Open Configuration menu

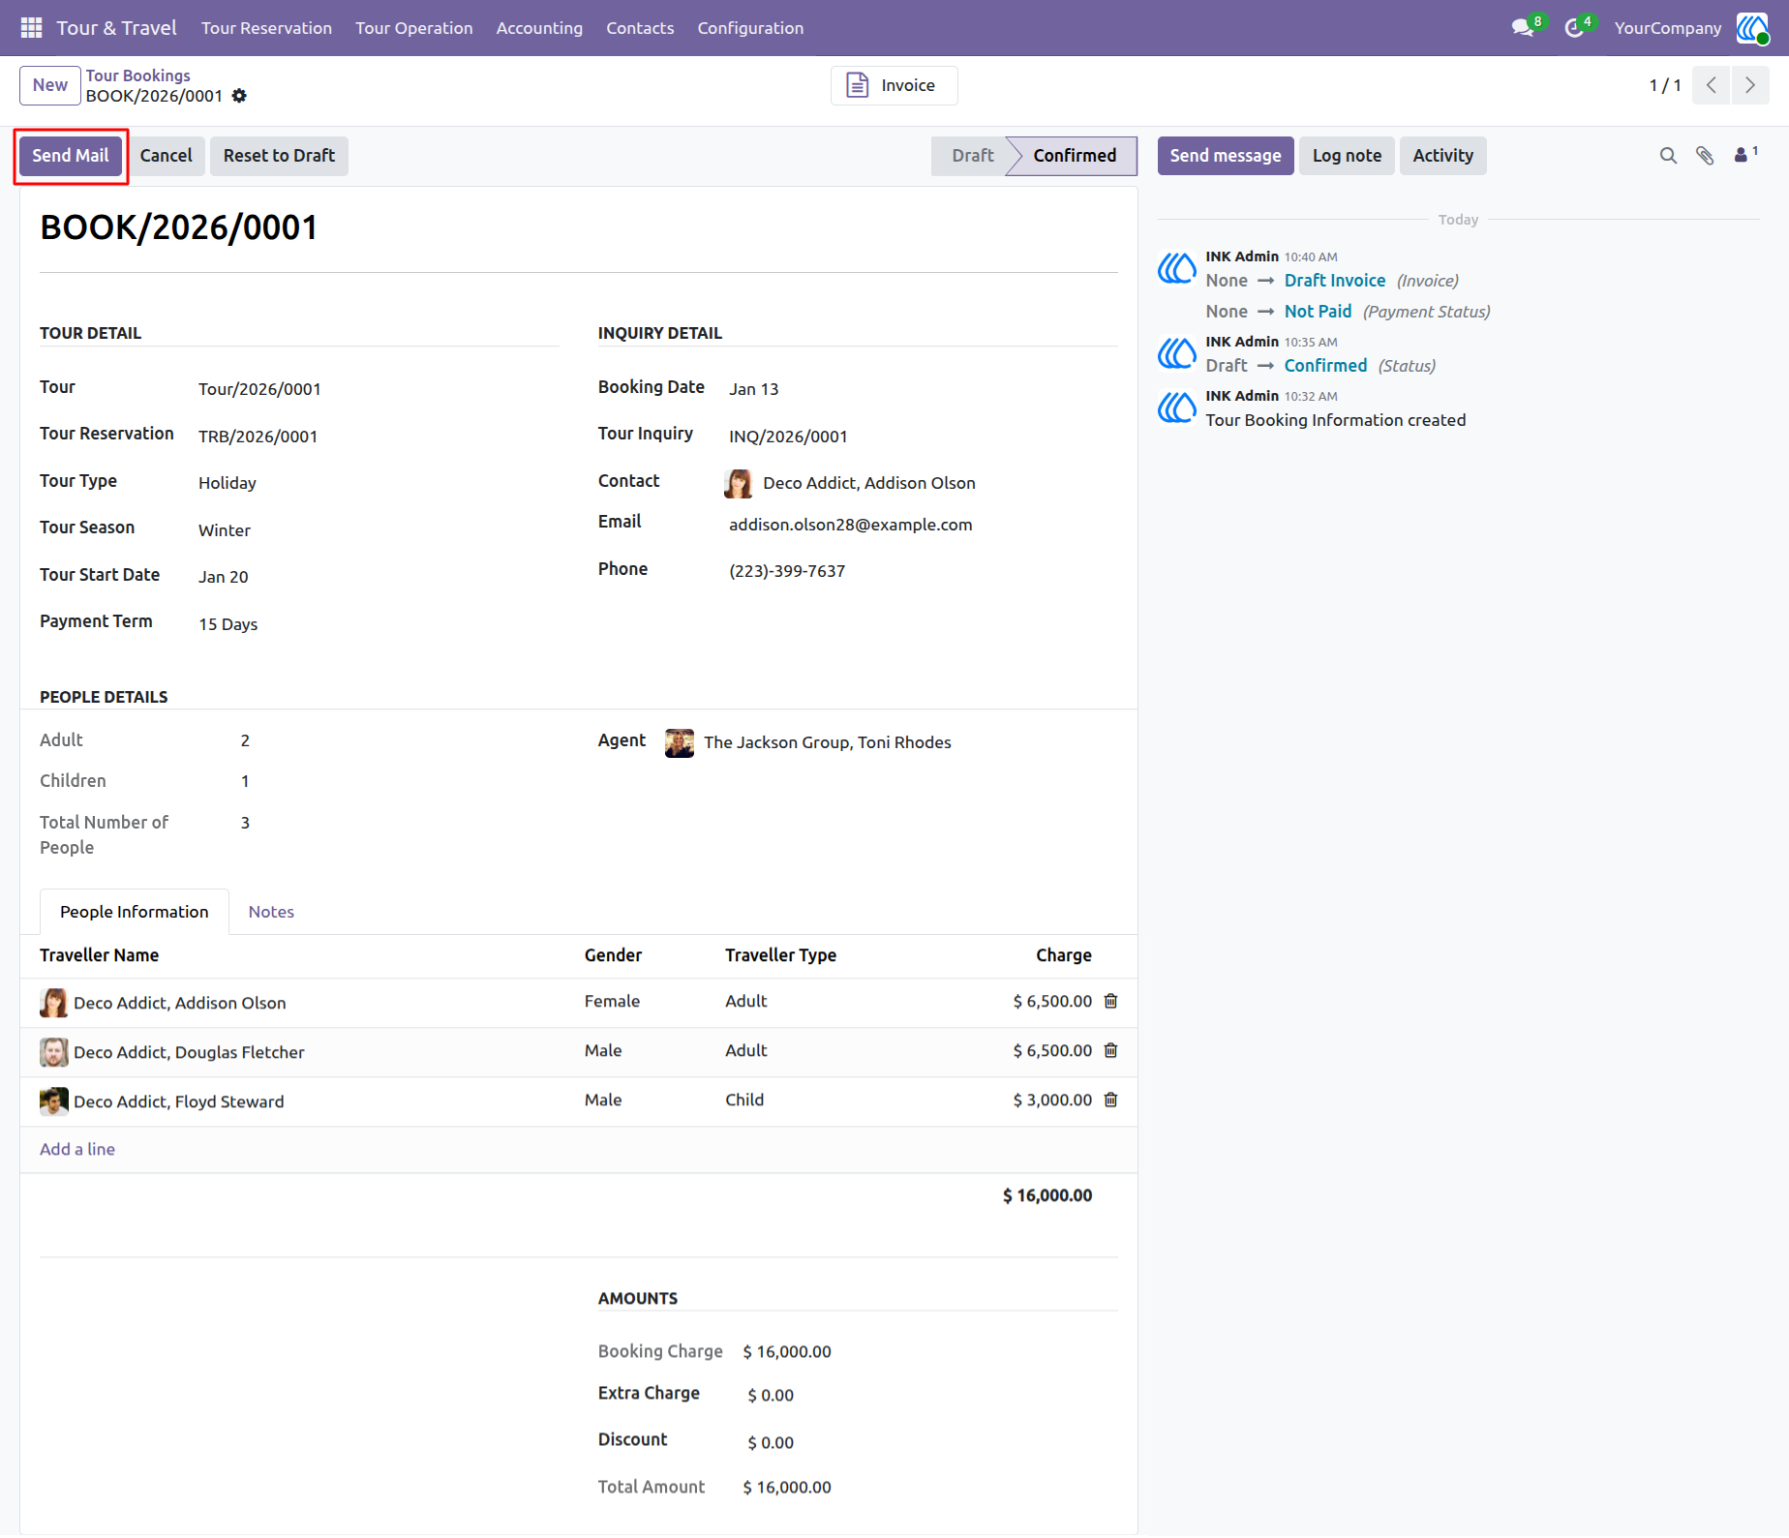point(750,28)
